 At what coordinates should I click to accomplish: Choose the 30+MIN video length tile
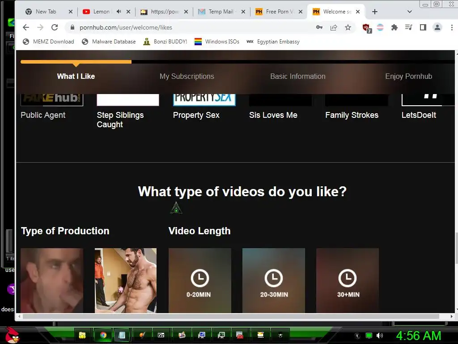click(x=348, y=280)
